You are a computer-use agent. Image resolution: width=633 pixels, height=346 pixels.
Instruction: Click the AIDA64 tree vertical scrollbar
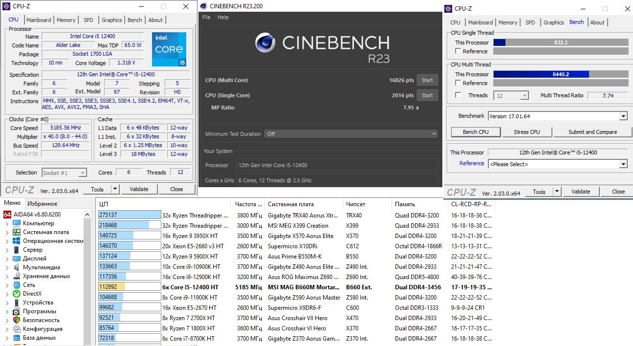point(87,278)
